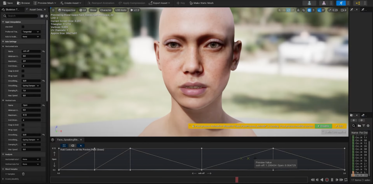Select the animation mode running-figure icon

click(341, 3)
